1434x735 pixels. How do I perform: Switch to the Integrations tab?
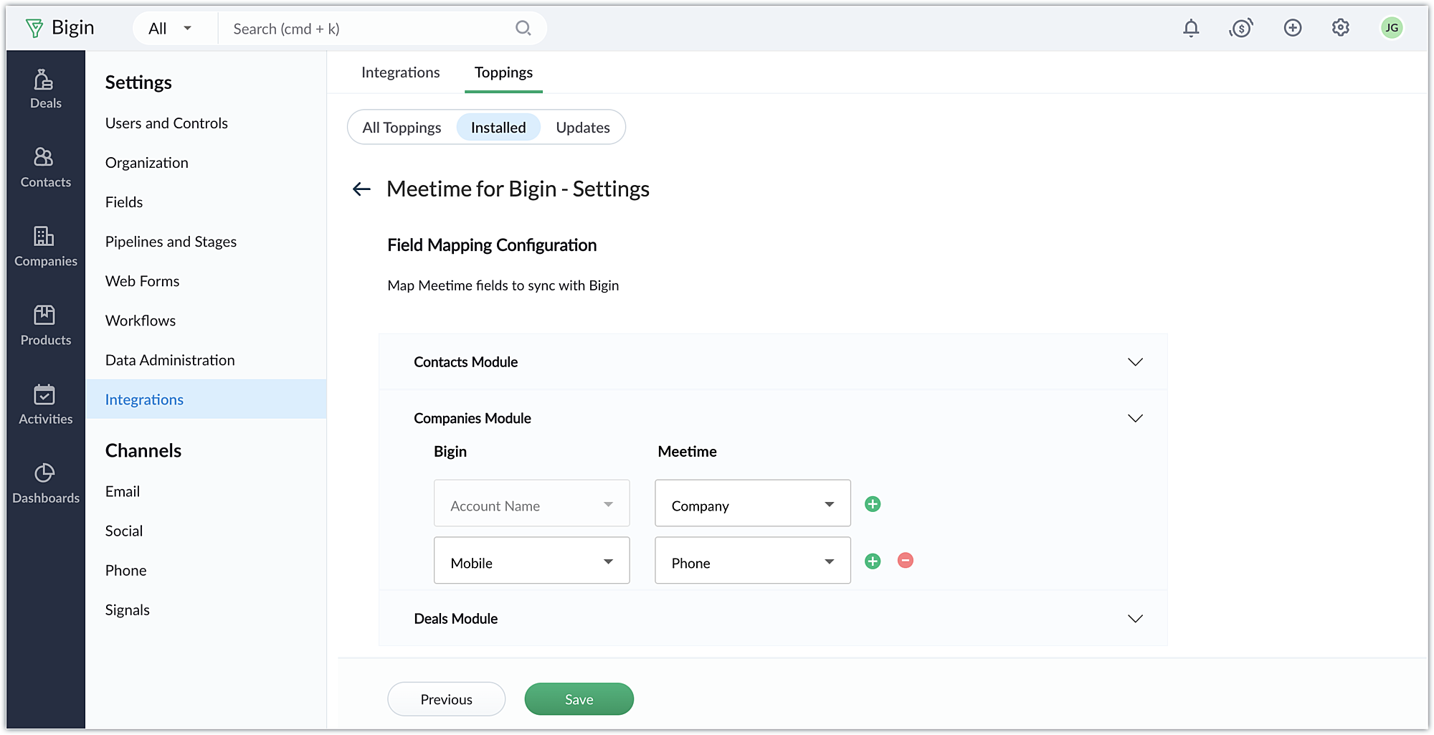click(400, 72)
